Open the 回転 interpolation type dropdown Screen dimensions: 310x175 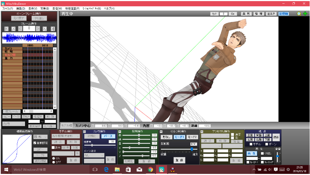[40, 137]
